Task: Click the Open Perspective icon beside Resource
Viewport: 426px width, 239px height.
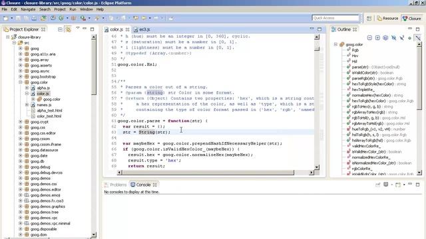Action: [x=369, y=19]
